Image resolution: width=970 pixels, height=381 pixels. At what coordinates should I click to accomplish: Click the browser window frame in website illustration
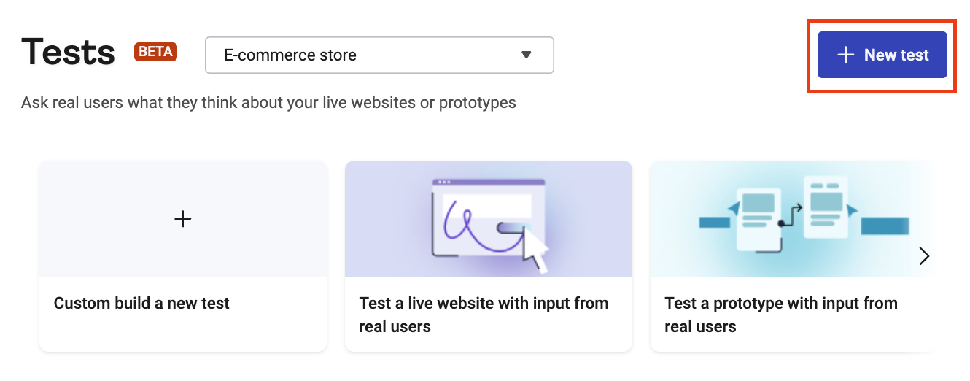click(x=489, y=217)
